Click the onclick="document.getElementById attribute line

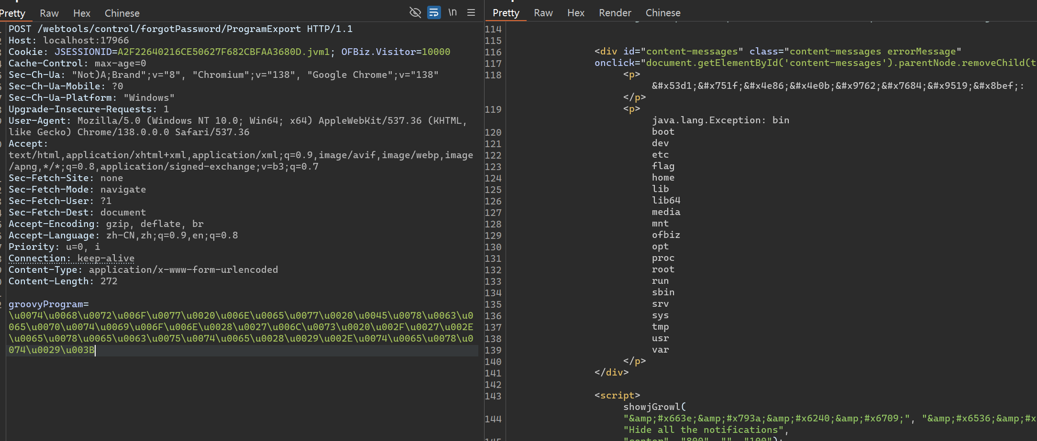point(815,63)
